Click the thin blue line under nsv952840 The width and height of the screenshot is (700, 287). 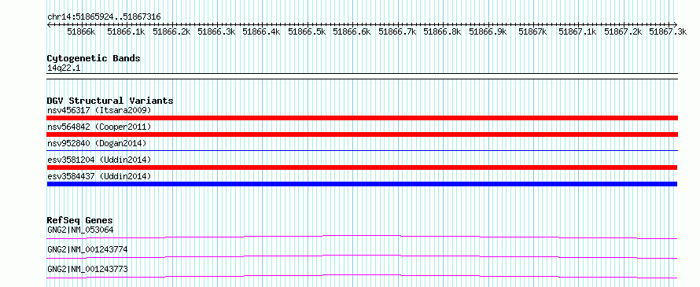[x=363, y=151]
